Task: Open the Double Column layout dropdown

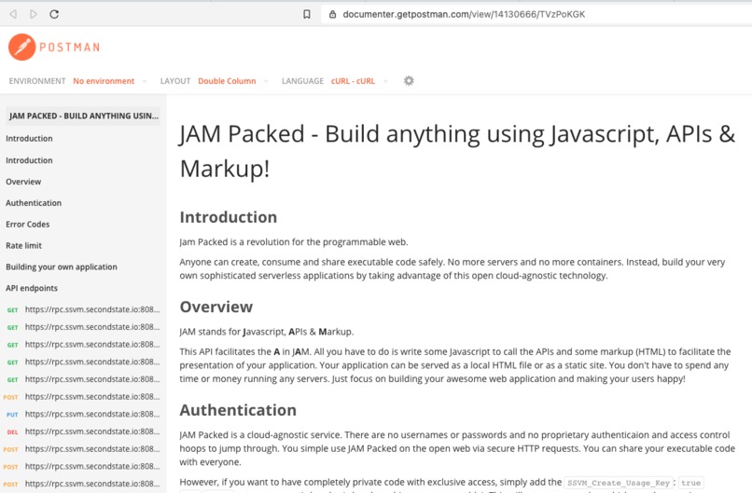Action: 232,81
